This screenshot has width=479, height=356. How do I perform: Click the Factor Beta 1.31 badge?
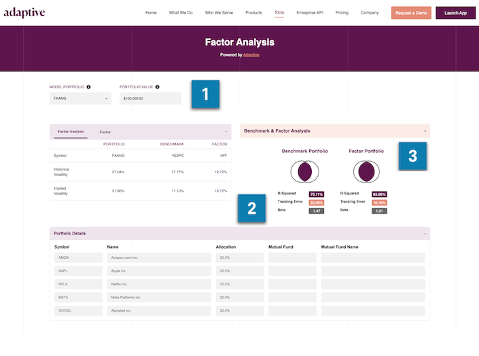coord(379,211)
